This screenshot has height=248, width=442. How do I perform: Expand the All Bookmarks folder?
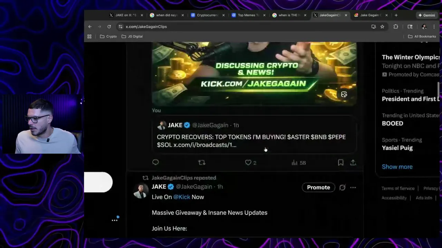(x=422, y=36)
